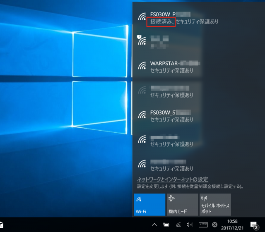The height and width of the screenshot is (232, 265).
Task: Open the taskbar clock showing 10:58
Action: click(232, 225)
